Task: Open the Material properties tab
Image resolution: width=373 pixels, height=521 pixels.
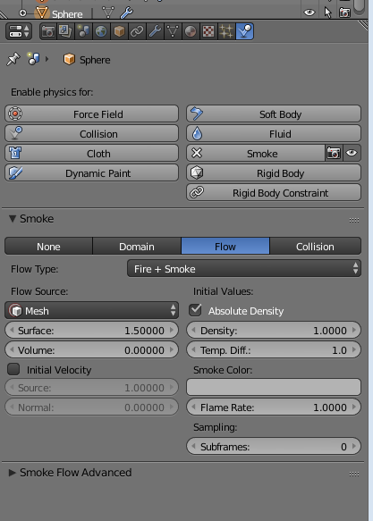Action: [x=191, y=31]
